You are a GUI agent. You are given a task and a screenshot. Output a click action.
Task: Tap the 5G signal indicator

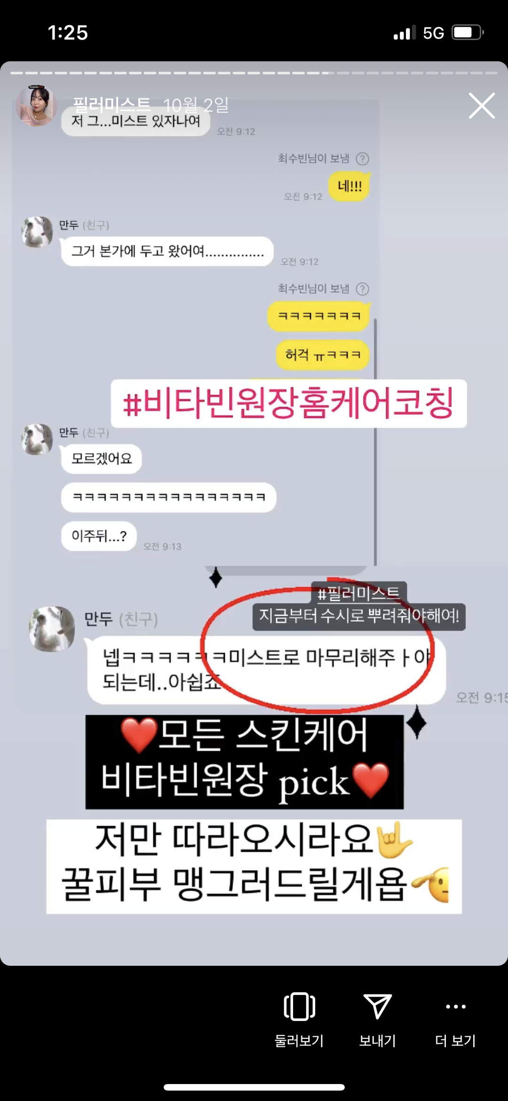tap(433, 33)
